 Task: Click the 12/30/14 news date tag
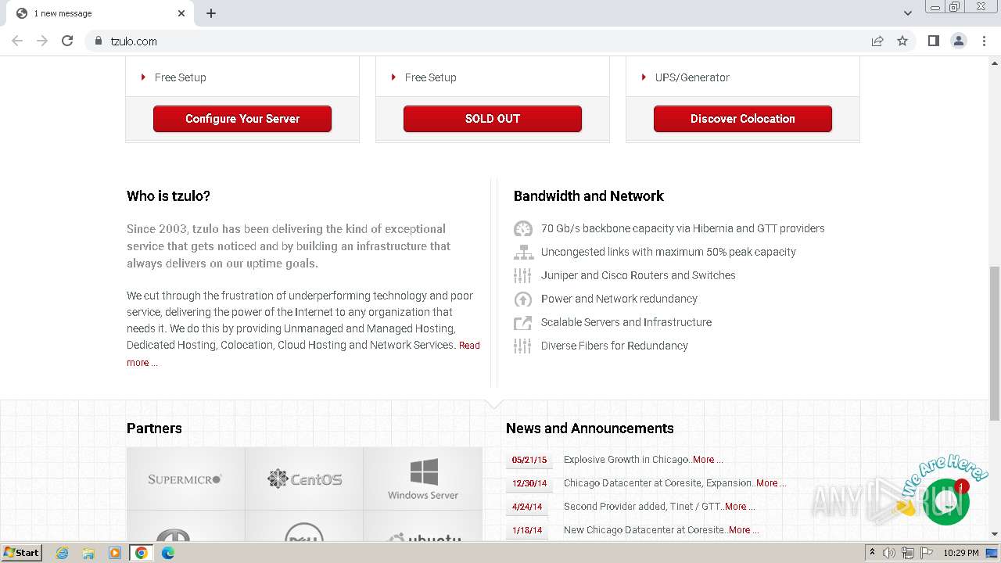coord(529,483)
